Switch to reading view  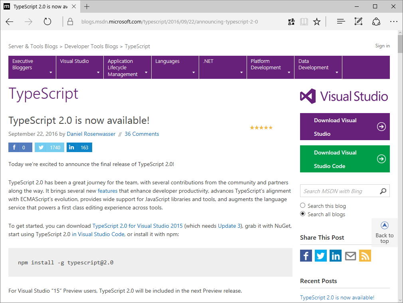click(304, 22)
